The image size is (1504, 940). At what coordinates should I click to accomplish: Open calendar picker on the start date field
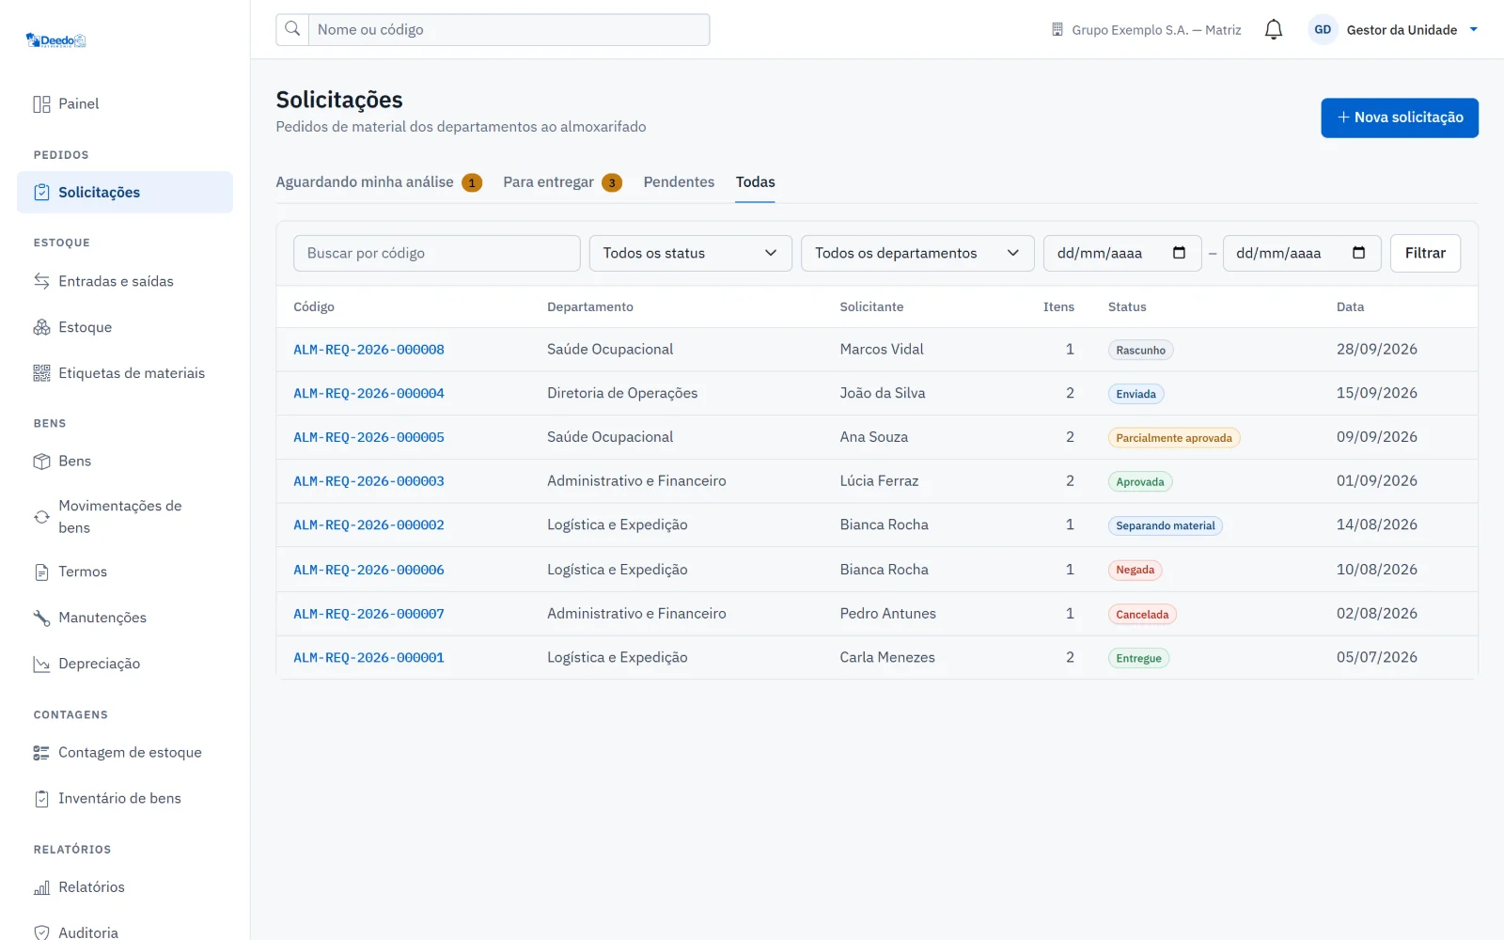[1179, 253]
